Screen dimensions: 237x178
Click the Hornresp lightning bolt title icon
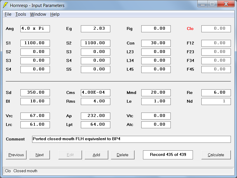[5, 5]
